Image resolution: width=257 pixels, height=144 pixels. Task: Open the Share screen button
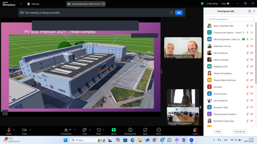114,130
